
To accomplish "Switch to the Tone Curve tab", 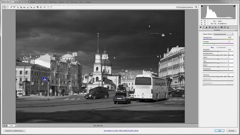I will pos(204,27).
